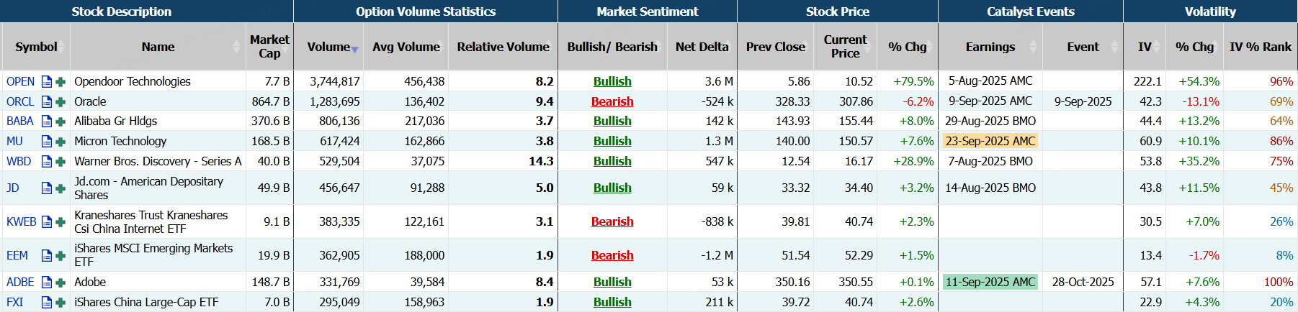This screenshot has width=1298, height=312.
Task: Click the orange highlighted 23-Sep-2025 AMC earnings cell
Action: pyautogui.click(x=990, y=142)
